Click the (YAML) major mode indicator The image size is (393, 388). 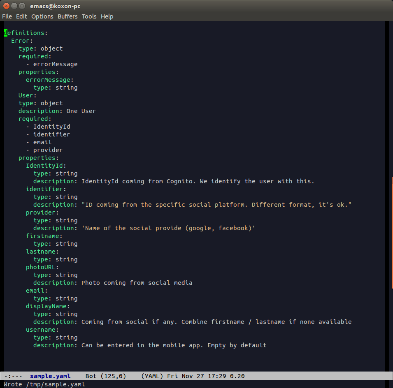click(x=152, y=376)
